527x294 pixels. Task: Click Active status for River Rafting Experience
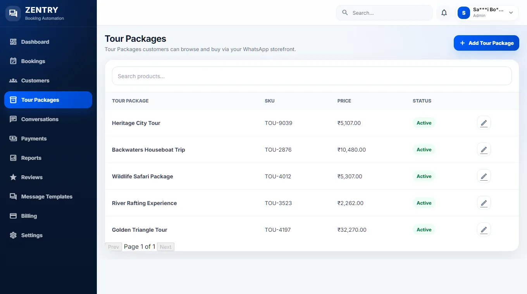pos(424,203)
